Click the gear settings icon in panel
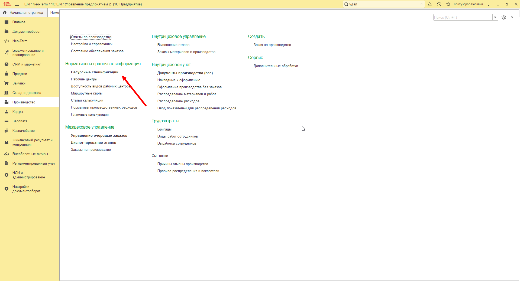The height and width of the screenshot is (281, 520). point(504,17)
